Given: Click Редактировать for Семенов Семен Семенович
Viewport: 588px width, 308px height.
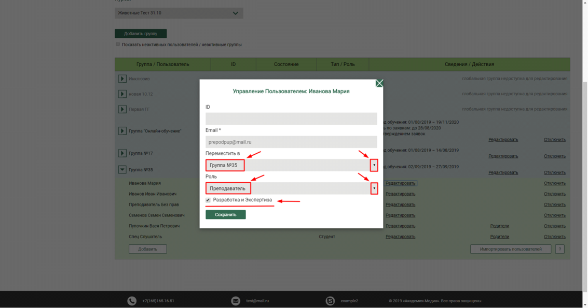Looking at the screenshot, I should pos(401,215).
